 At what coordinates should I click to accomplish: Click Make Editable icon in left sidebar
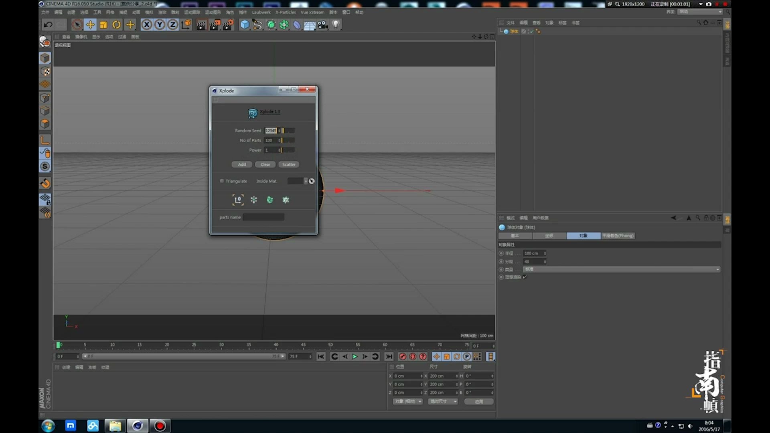(x=45, y=41)
